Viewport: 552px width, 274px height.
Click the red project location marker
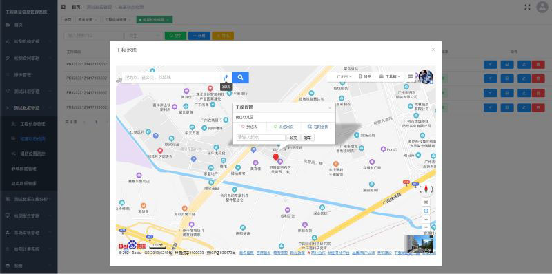[x=275, y=157]
